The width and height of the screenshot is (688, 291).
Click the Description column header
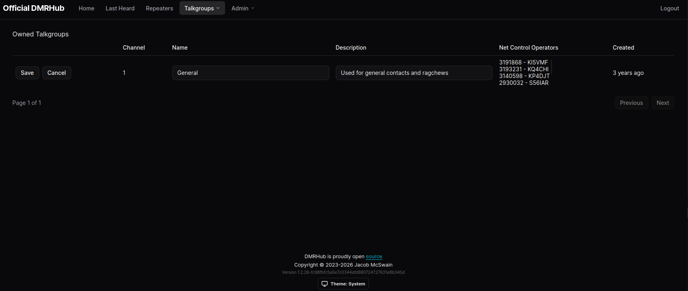coord(351,48)
